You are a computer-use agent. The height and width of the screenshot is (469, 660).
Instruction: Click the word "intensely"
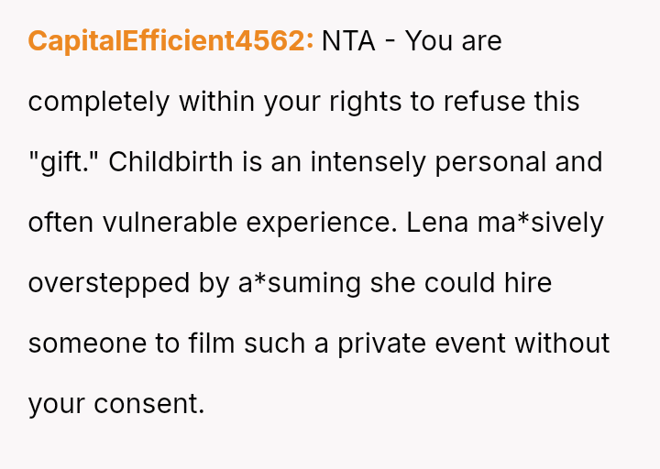tap(368, 162)
